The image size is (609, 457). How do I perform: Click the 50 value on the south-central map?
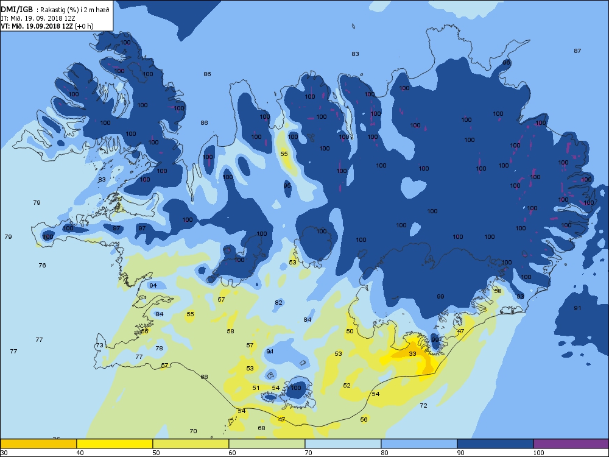350,331
